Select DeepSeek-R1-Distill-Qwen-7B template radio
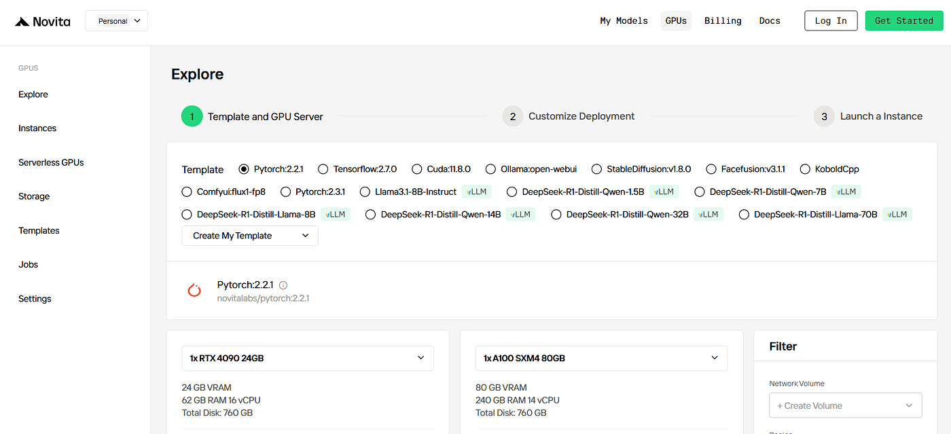 pyautogui.click(x=700, y=192)
